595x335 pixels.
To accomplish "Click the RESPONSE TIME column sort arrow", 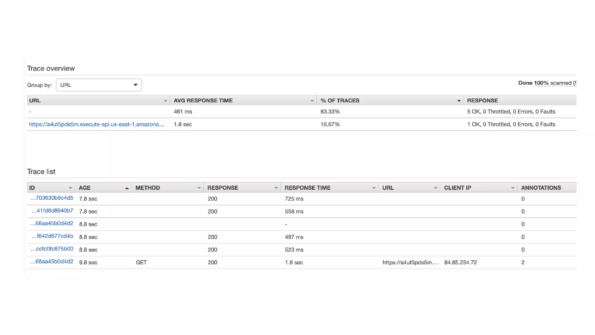I will tap(374, 188).
